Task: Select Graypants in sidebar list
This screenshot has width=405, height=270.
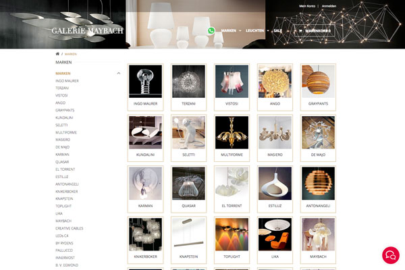Action: click(65, 110)
